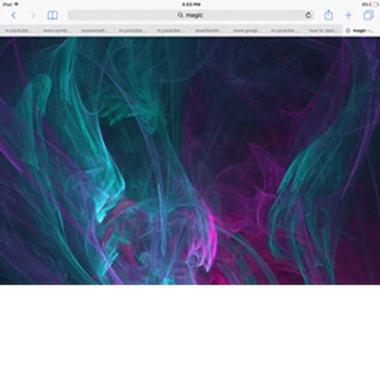Select the active magic tab
Screen dimensions: 380x380
pos(361,31)
